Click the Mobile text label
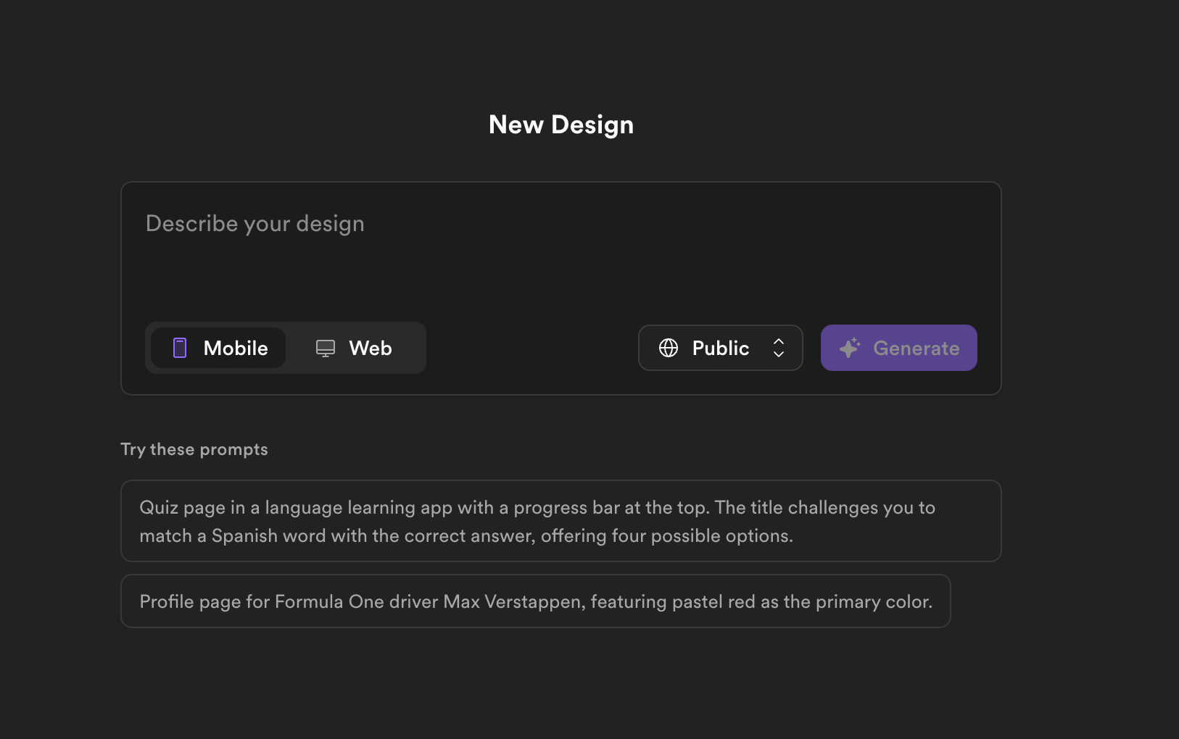Screen dimensions: 1179x739 pos(236,348)
